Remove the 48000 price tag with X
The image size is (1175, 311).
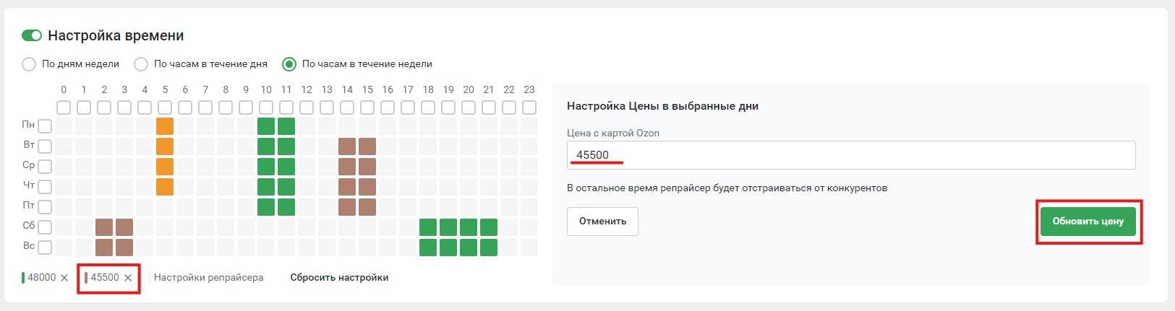[64, 278]
